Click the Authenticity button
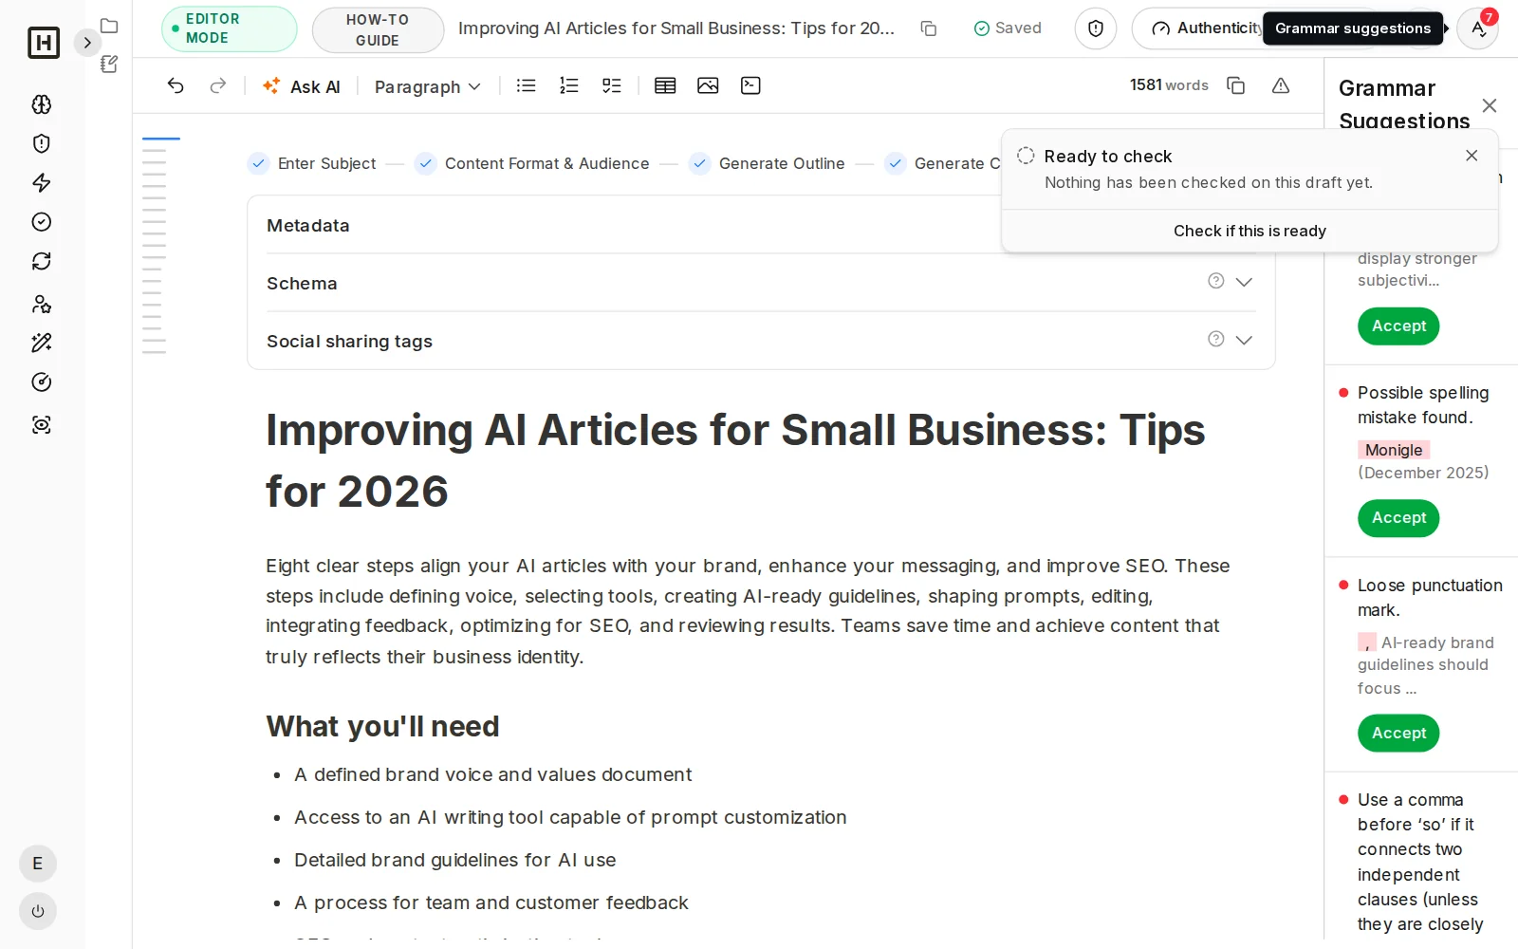The image size is (1518, 949). pos(1199,28)
